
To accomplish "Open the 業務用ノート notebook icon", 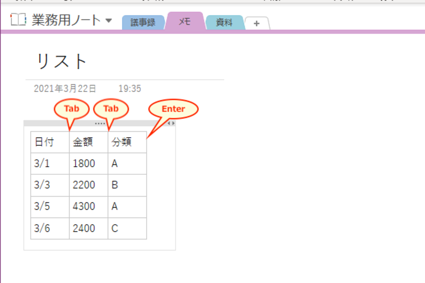I will 18,20.
